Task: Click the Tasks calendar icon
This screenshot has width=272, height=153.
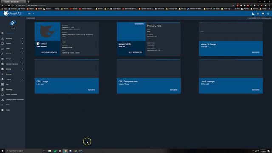Action: click(x=3, y=49)
